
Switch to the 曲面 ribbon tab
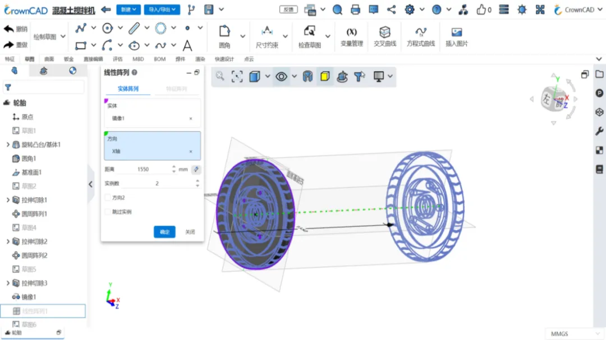(x=49, y=59)
